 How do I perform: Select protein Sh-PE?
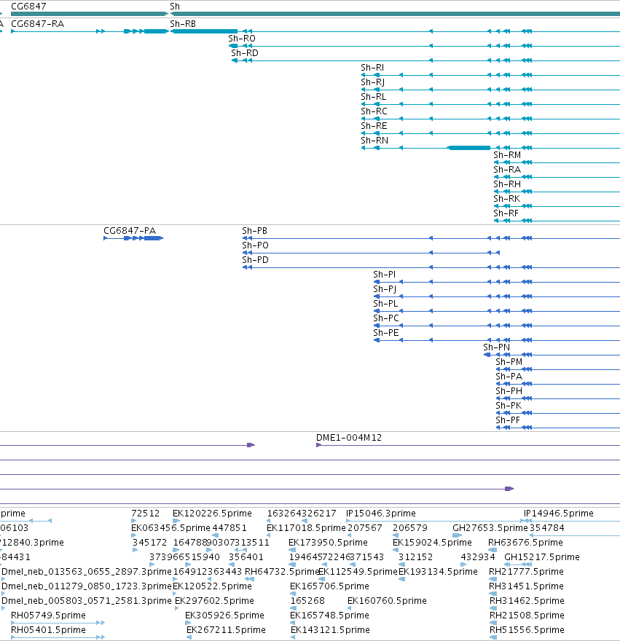coord(385,333)
